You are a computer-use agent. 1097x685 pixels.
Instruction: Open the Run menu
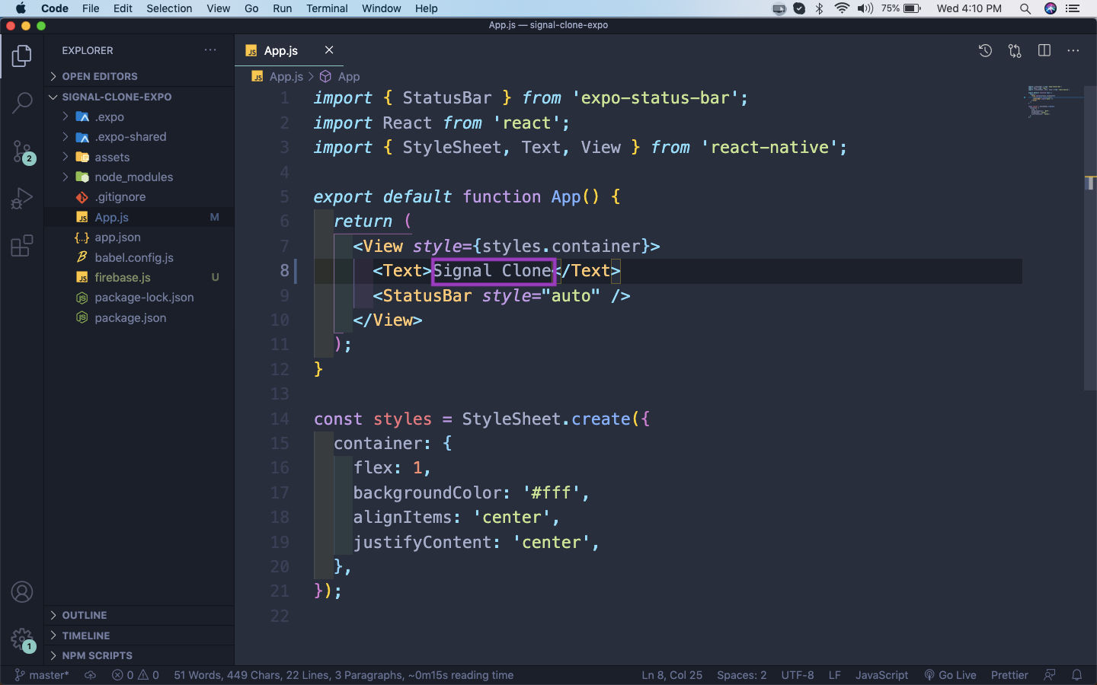(x=282, y=8)
